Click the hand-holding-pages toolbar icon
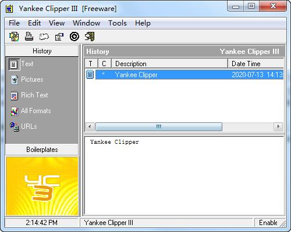This screenshot has width=291, height=232. [x=14, y=37]
